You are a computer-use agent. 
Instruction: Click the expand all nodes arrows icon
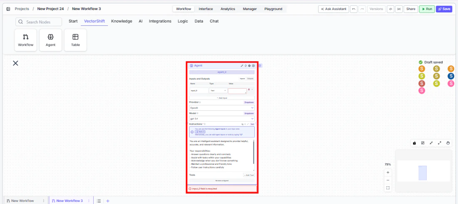tap(440, 143)
